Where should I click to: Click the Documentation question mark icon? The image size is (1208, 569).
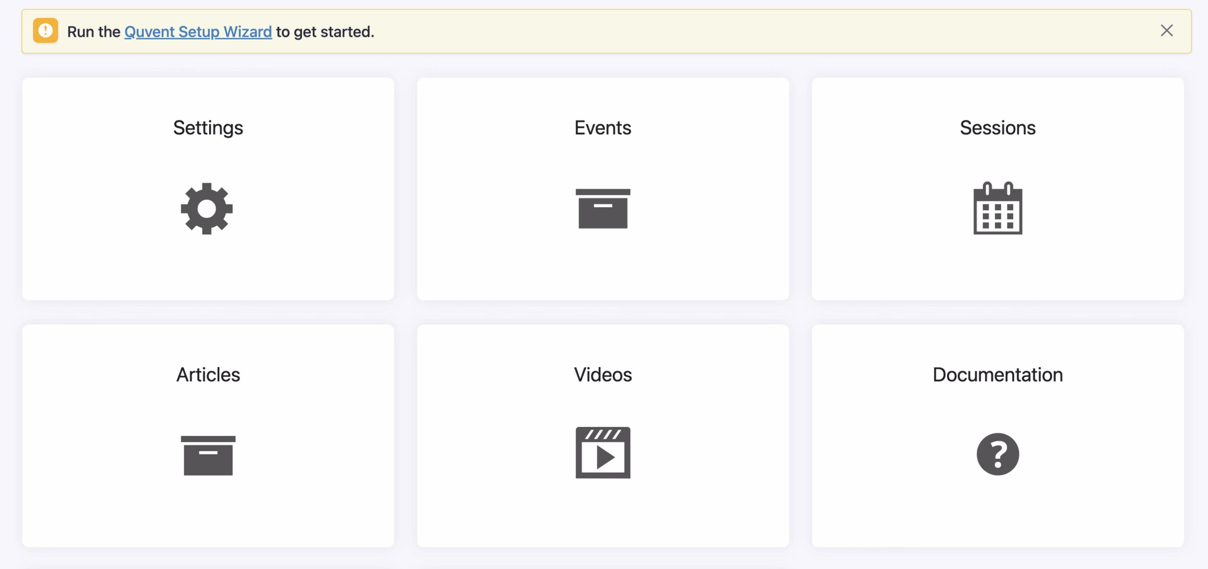998,454
